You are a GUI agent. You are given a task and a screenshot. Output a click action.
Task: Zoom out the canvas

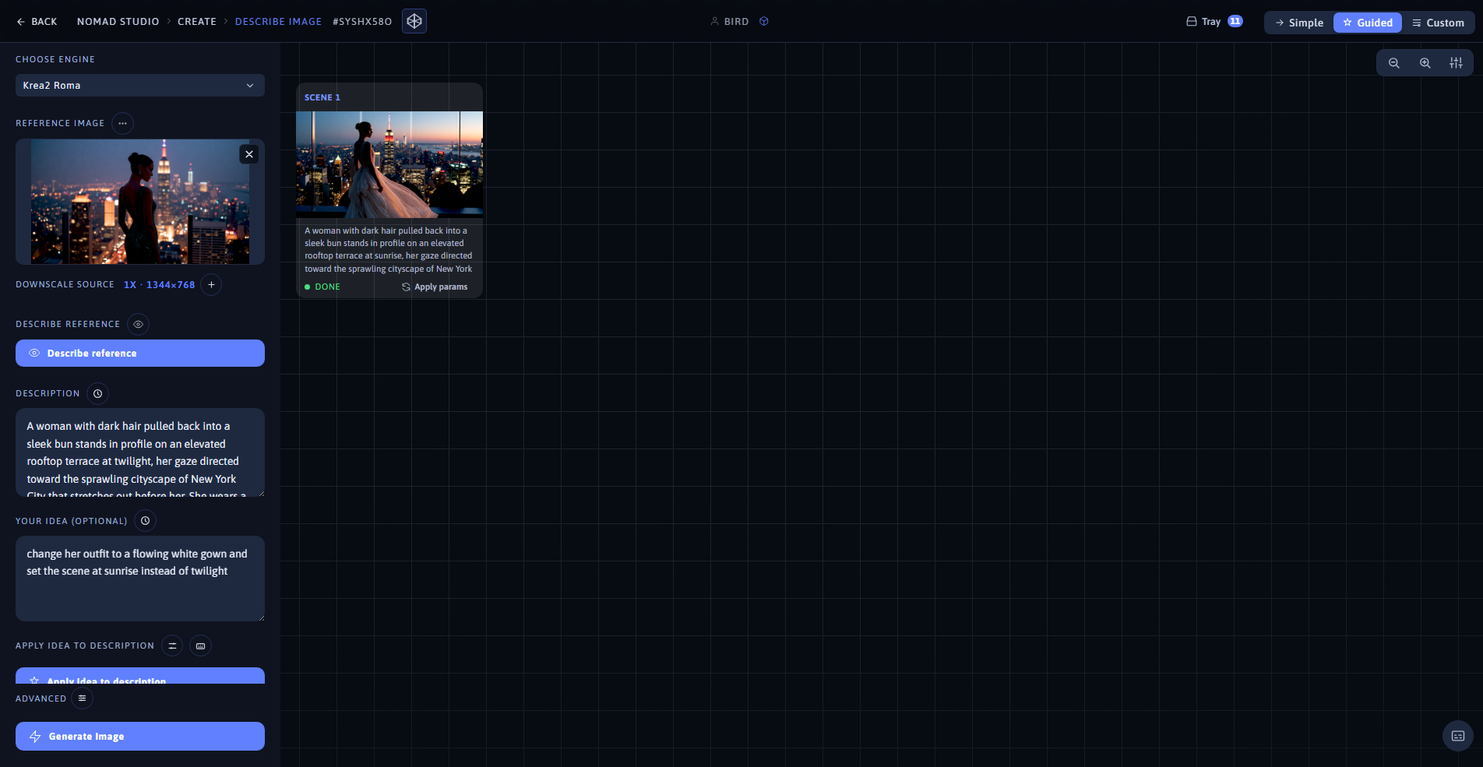pyautogui.click(x=1393, y=63)
